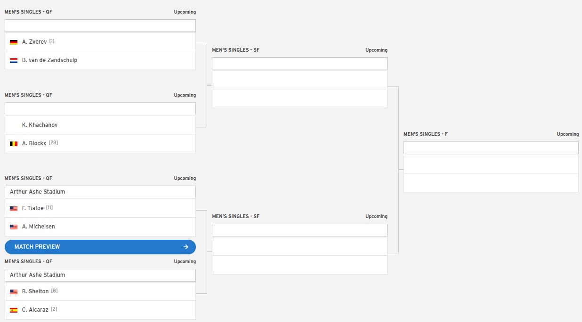Click Arthur Ashe Stadium field above Tiafoe match
This screenshot has height=322, width=582.
[x=100, y=192]
